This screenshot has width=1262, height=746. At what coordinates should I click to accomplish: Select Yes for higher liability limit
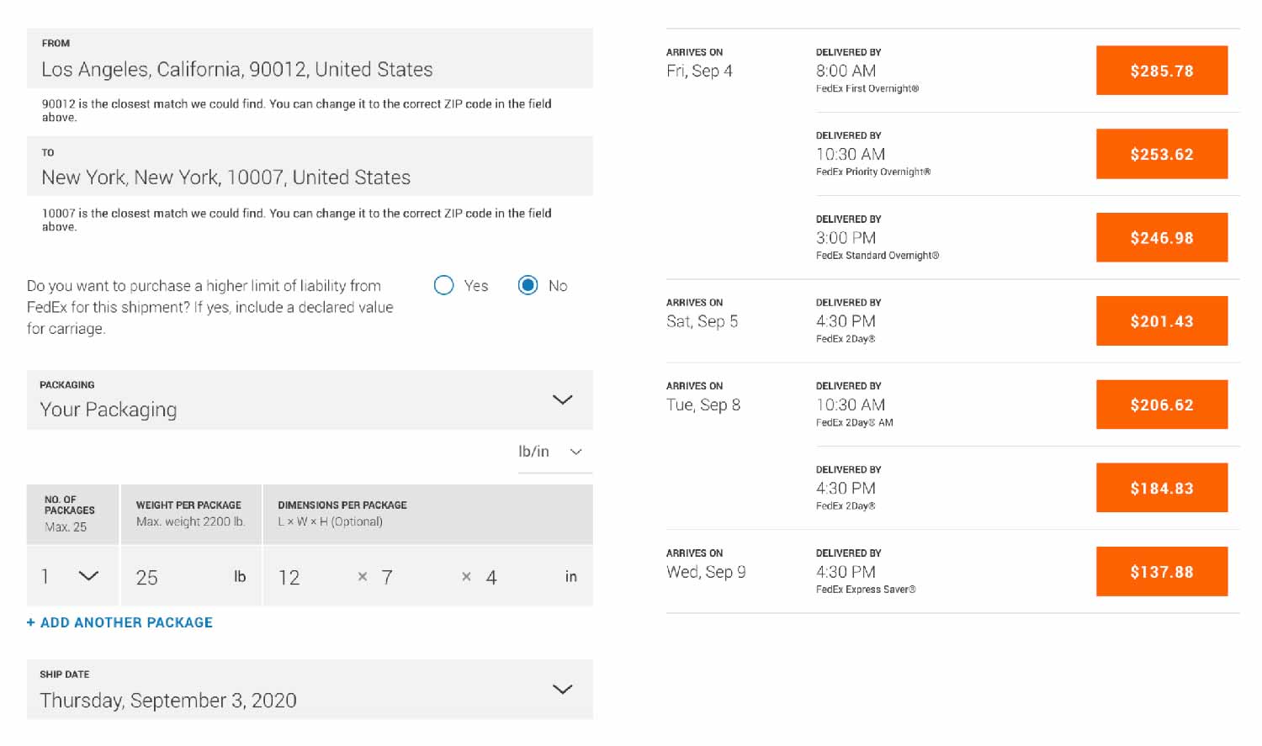[444, 285]
